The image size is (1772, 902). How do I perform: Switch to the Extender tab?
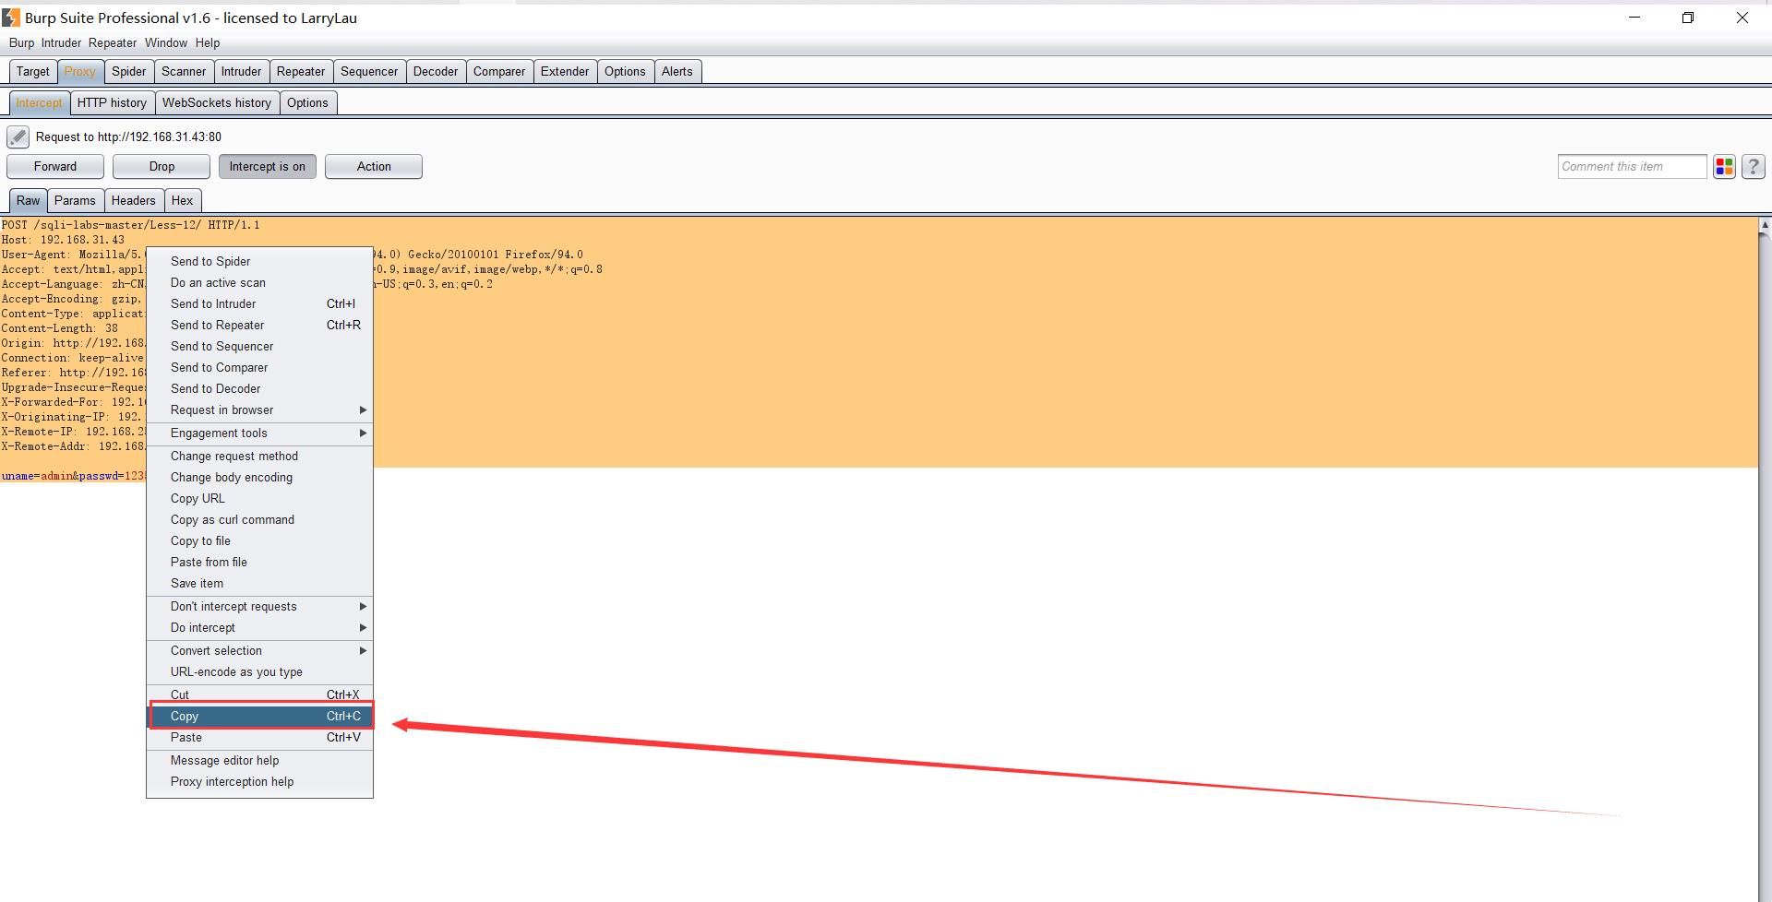pos(565,72)
